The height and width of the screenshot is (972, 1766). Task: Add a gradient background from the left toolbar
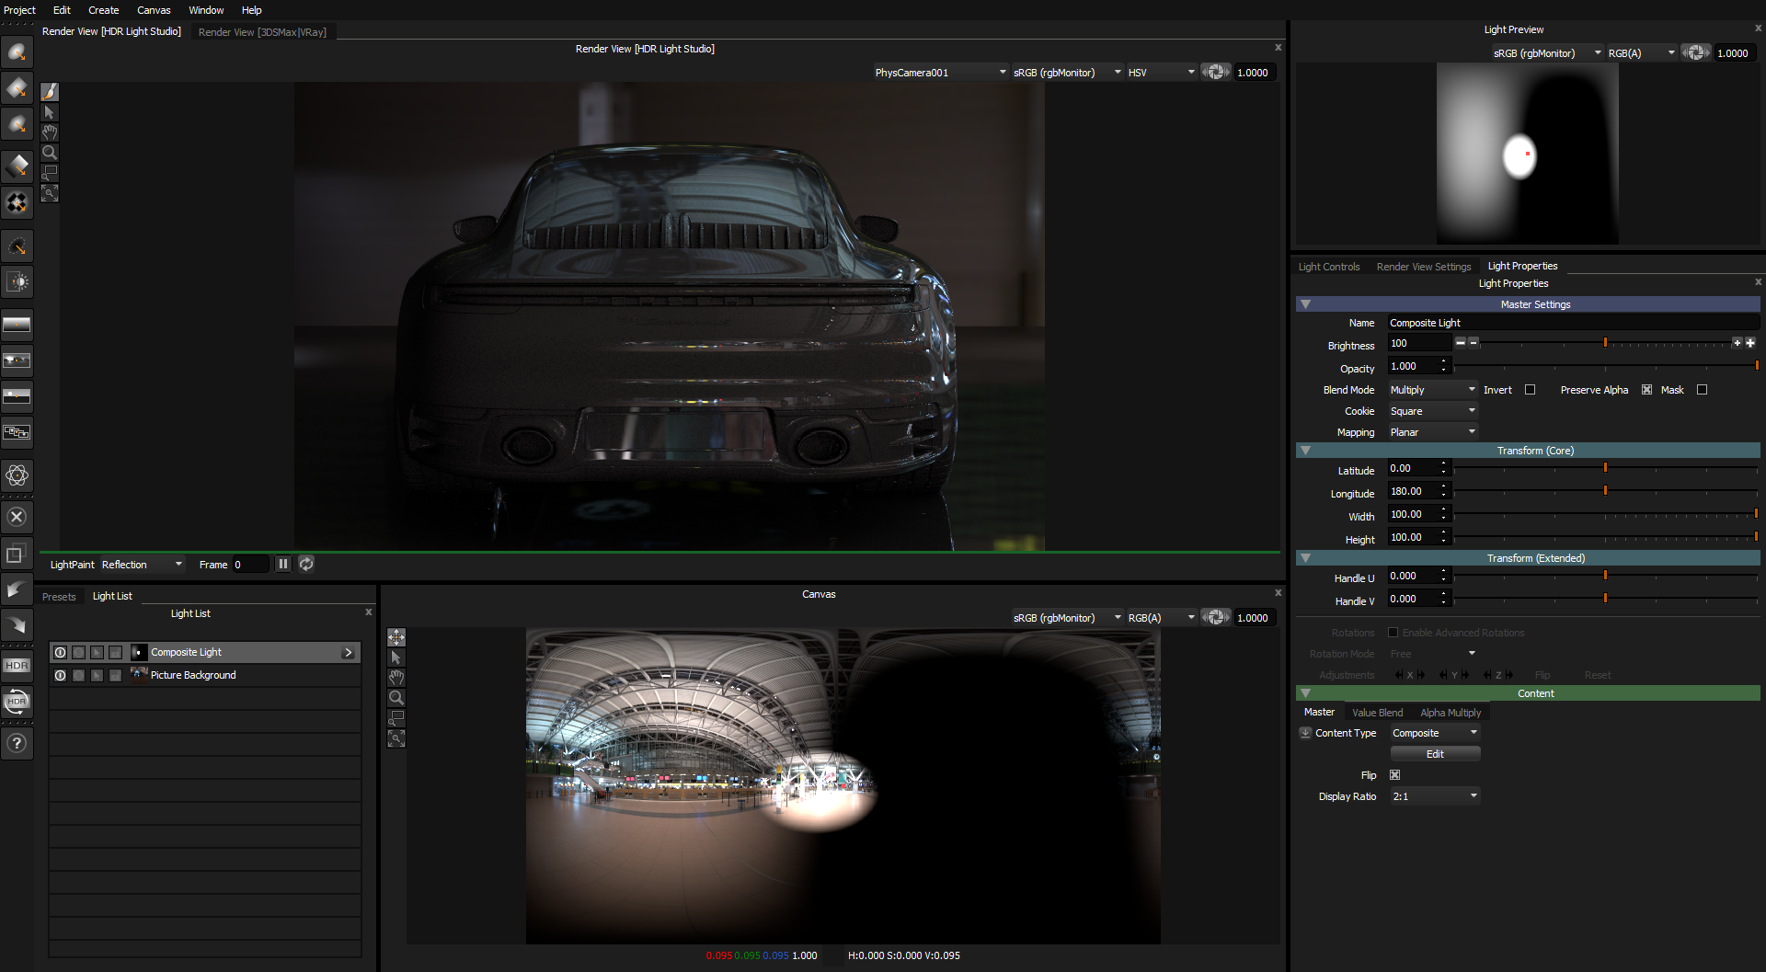[x=17, y=324]
